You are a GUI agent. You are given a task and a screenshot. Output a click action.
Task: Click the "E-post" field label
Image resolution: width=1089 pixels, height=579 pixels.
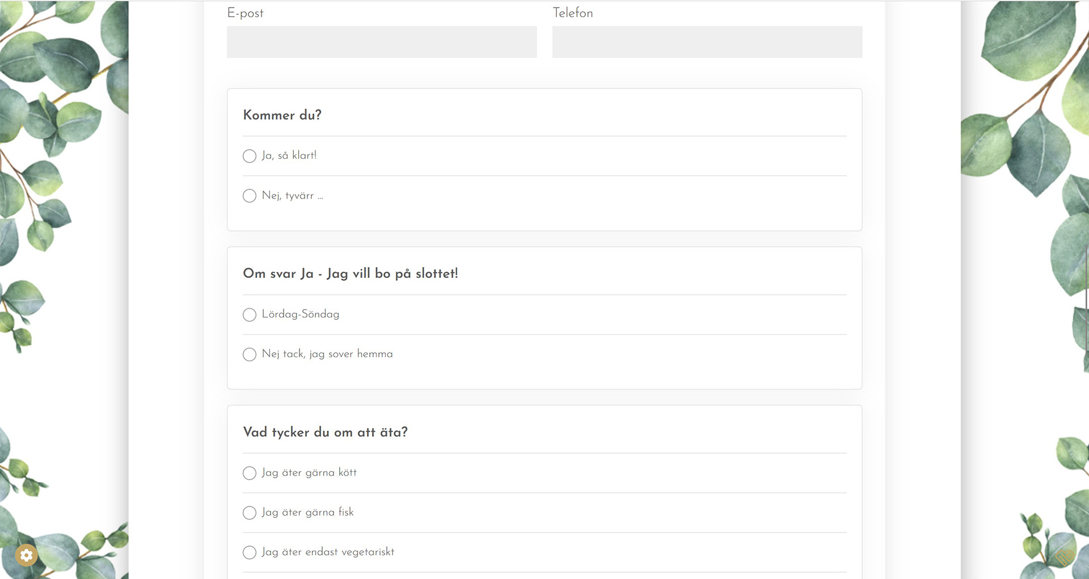(x=245, y=13)
